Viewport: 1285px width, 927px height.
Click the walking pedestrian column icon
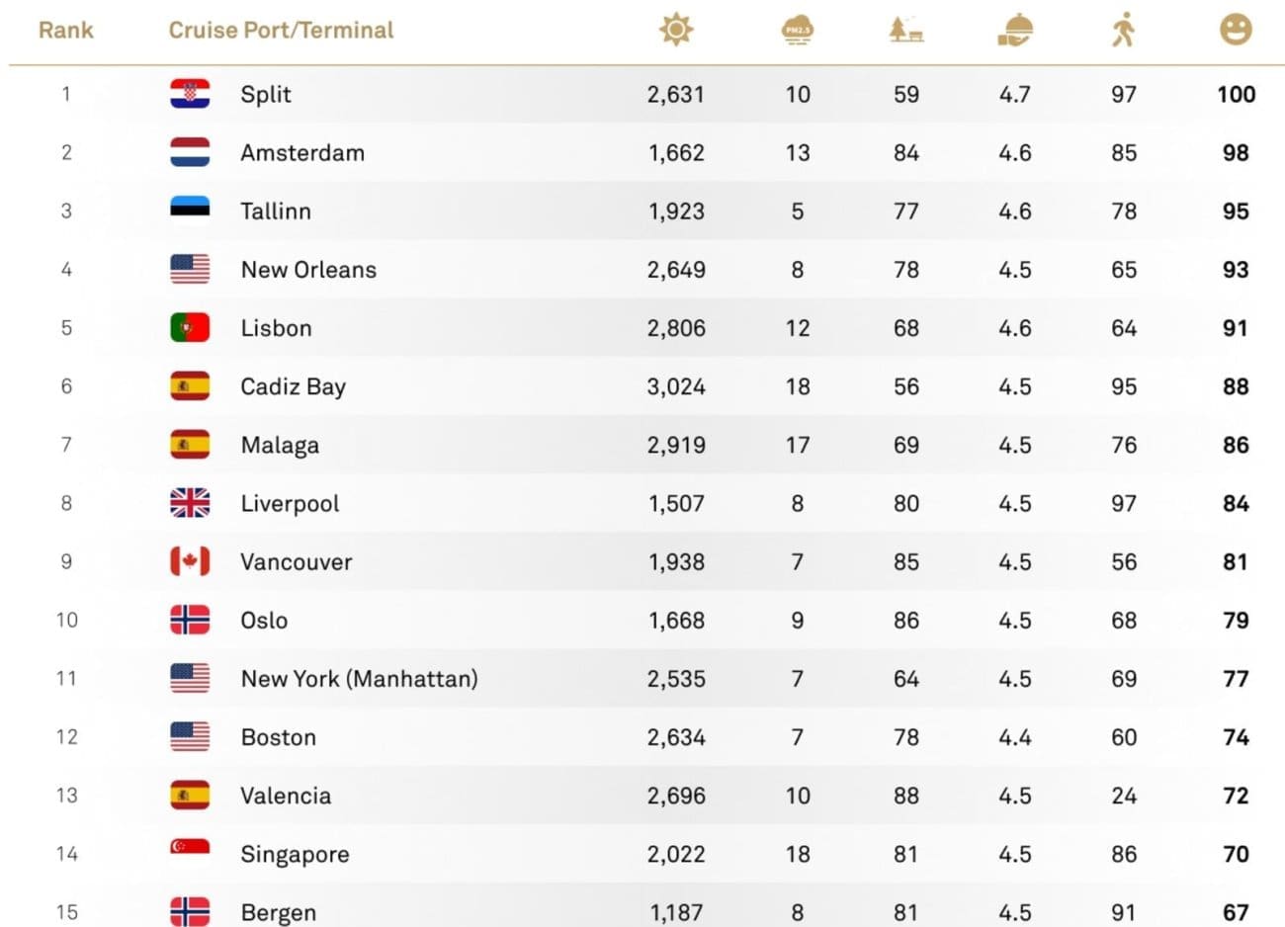click(1123, 30)
